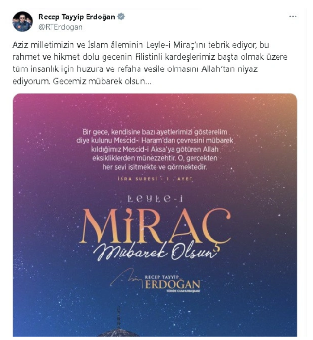Viewport: 313px width, 340px height.
Task: Click the cursive Mübarek Olsun text
Action: (x=156, y=252)
